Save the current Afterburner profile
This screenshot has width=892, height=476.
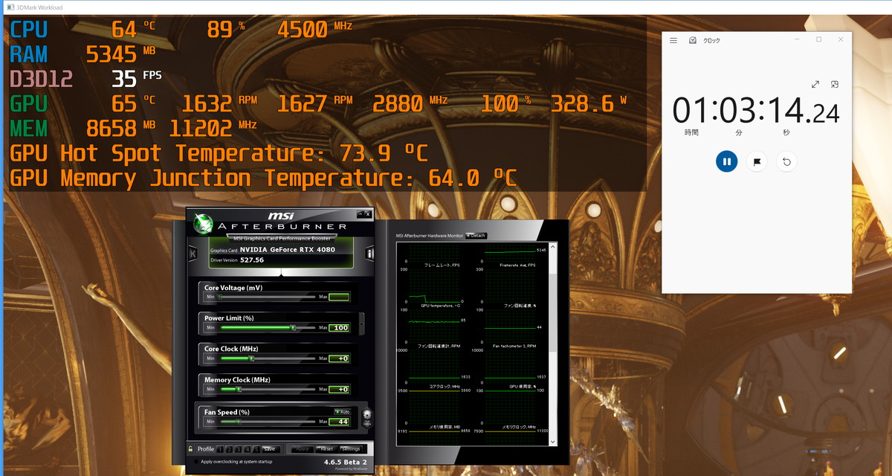click(270, 449)
